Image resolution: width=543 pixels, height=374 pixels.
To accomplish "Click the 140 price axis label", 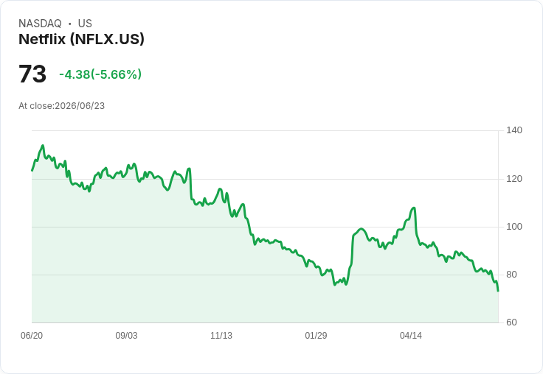I will click(514, 130).
